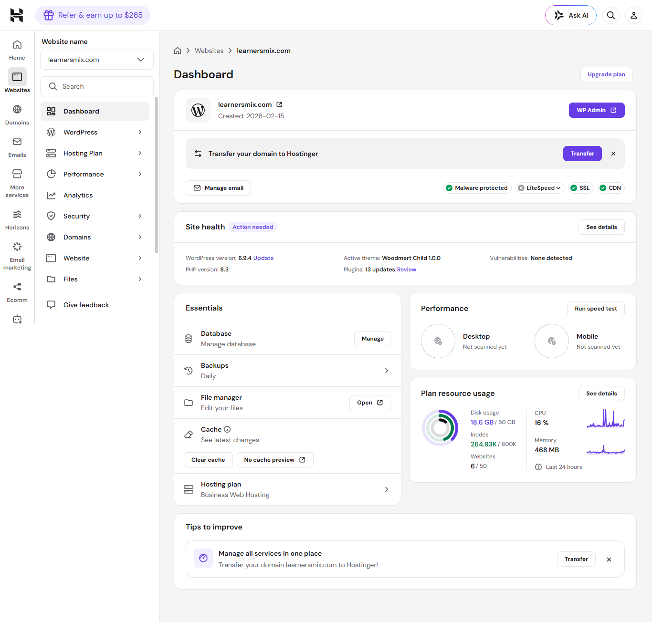Click the WP Admin button

click(597, 110)
